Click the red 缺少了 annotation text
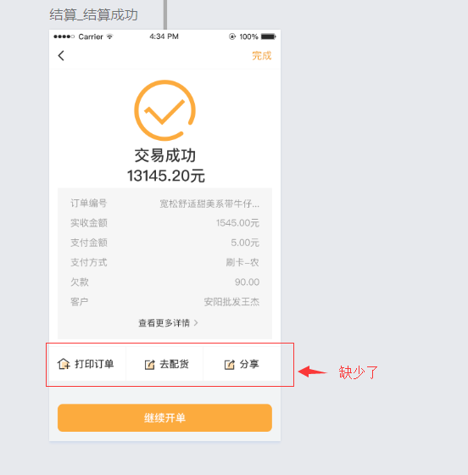Viewport: 468px width, 475px height. click(359, 372)
